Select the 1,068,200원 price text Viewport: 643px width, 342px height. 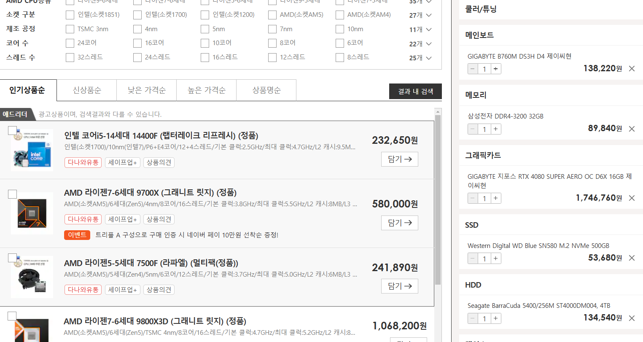click(399, 326)
